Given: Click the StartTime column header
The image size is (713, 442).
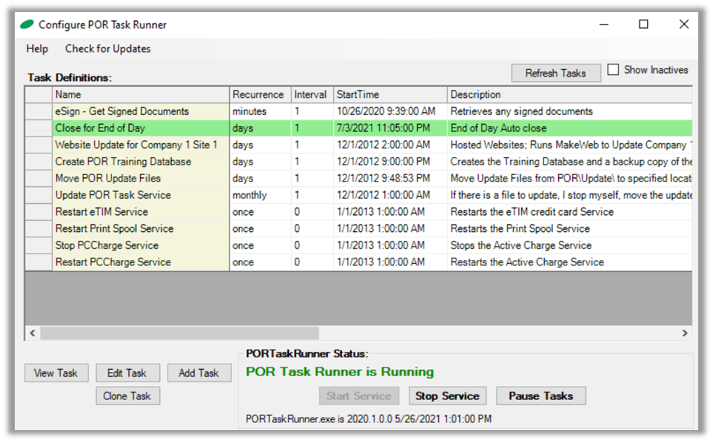Looking at the screenshot, I should point(389,95).
